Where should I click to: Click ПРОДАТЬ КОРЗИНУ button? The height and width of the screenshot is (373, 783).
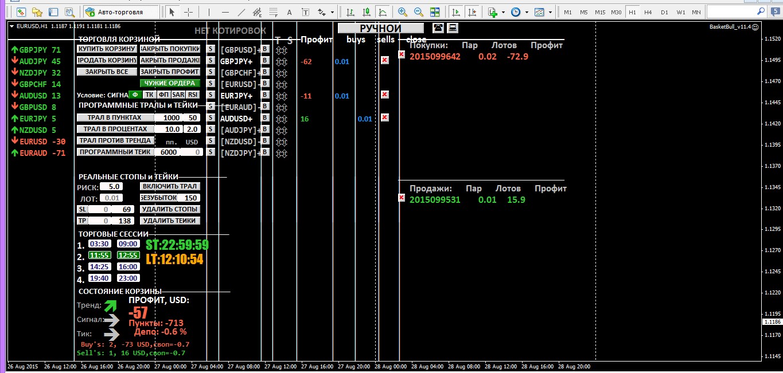click(x=107, y=60)
